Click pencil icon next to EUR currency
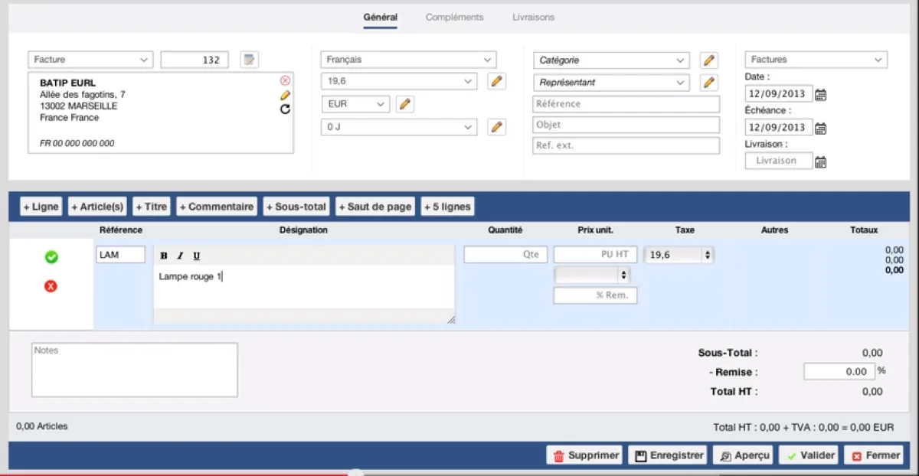 click(405, 104)
